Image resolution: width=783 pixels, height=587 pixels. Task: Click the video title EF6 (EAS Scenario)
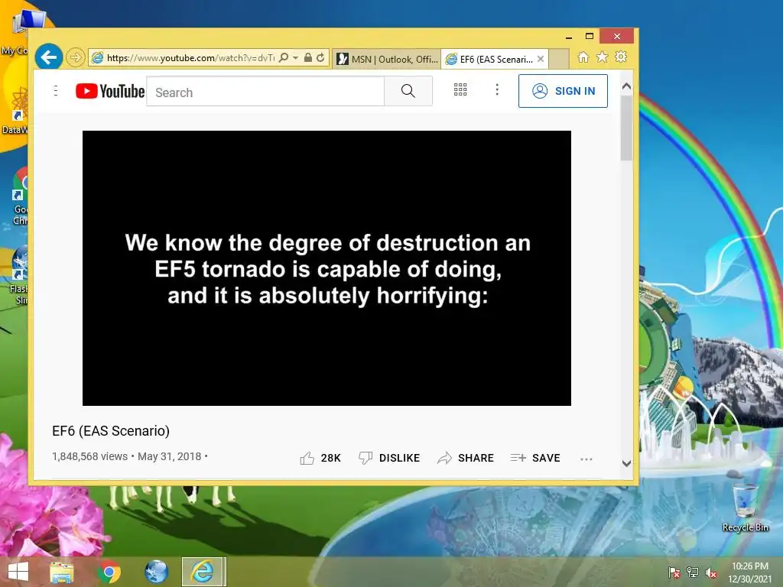click(111, 431)
